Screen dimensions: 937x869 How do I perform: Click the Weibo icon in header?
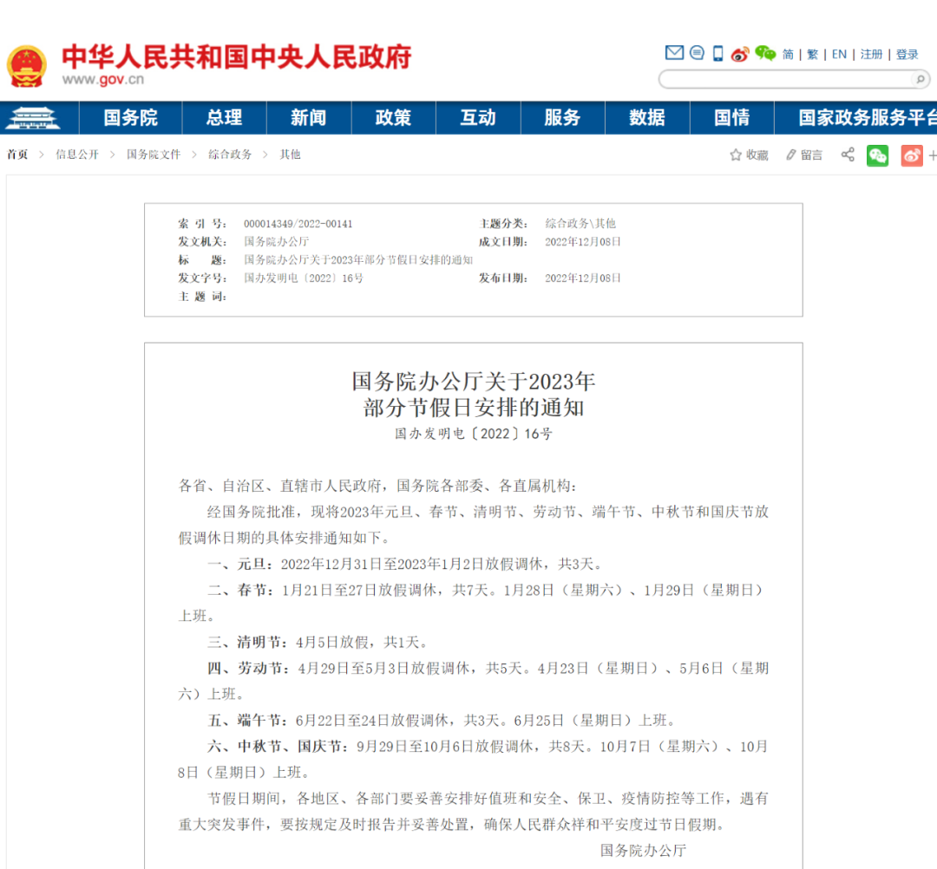tap(740, 55)
